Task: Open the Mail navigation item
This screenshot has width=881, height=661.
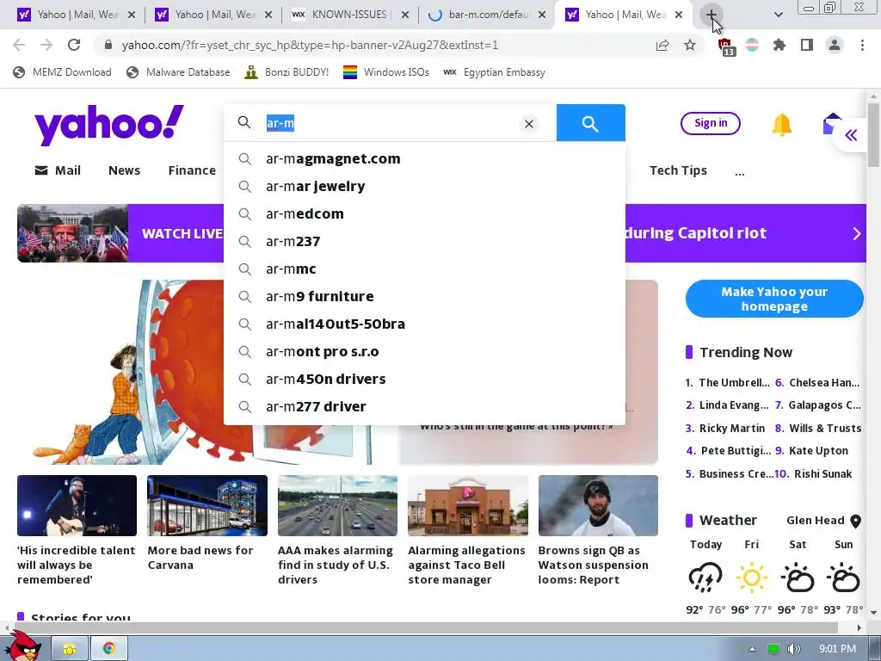Action: coord(58,170)
